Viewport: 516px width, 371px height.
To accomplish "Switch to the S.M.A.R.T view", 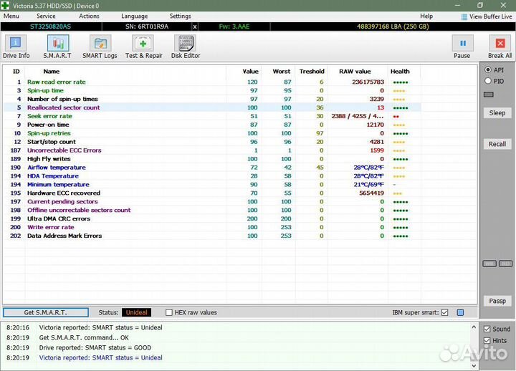I will point(57,47).
